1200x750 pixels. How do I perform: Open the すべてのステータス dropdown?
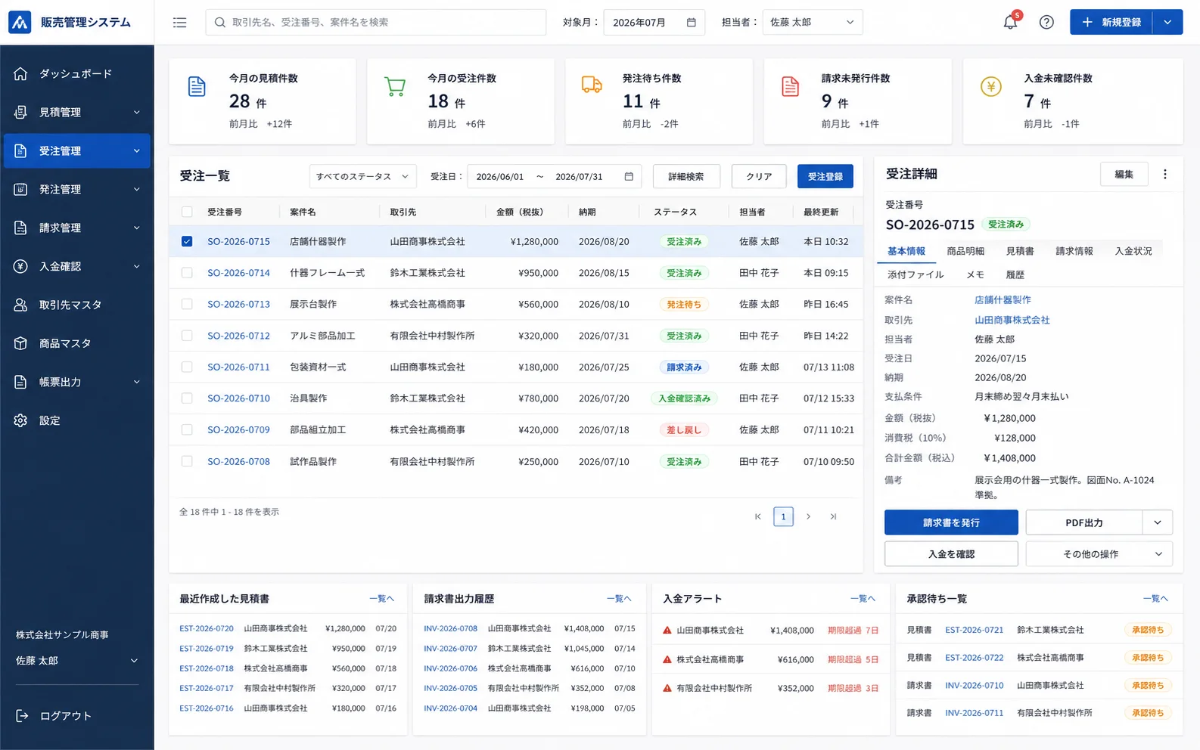coord(362,176)
